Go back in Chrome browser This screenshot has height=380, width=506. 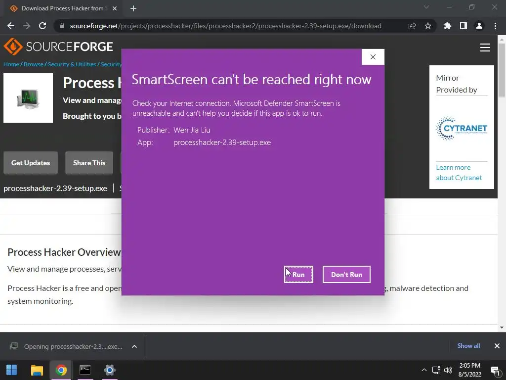(x=11, y=26)
